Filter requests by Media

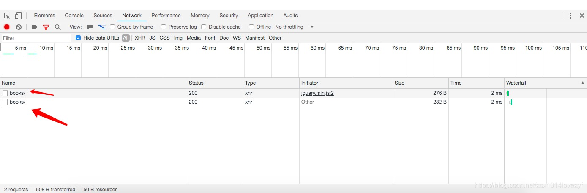[194, 38]
